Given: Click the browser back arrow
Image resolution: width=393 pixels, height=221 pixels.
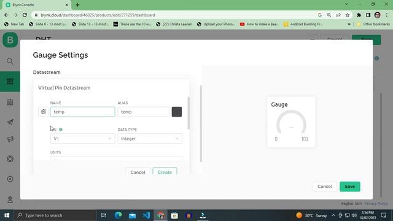Looking at the screenshot, I should click(x=6, y=15).
